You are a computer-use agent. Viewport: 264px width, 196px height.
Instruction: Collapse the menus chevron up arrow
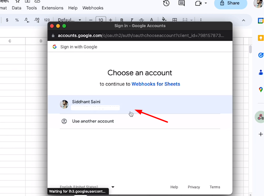point(244,20)
